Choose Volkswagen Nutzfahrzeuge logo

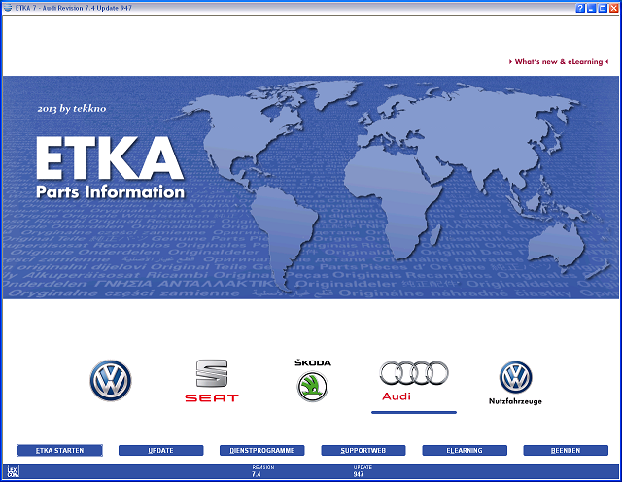click(x=515, y=383)
